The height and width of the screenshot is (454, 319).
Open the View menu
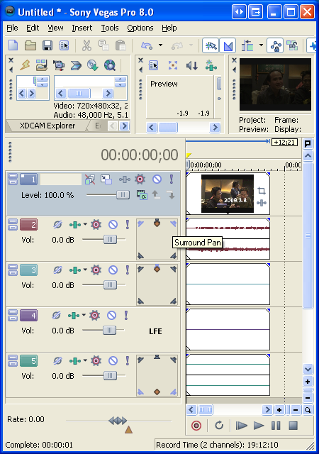55,28
